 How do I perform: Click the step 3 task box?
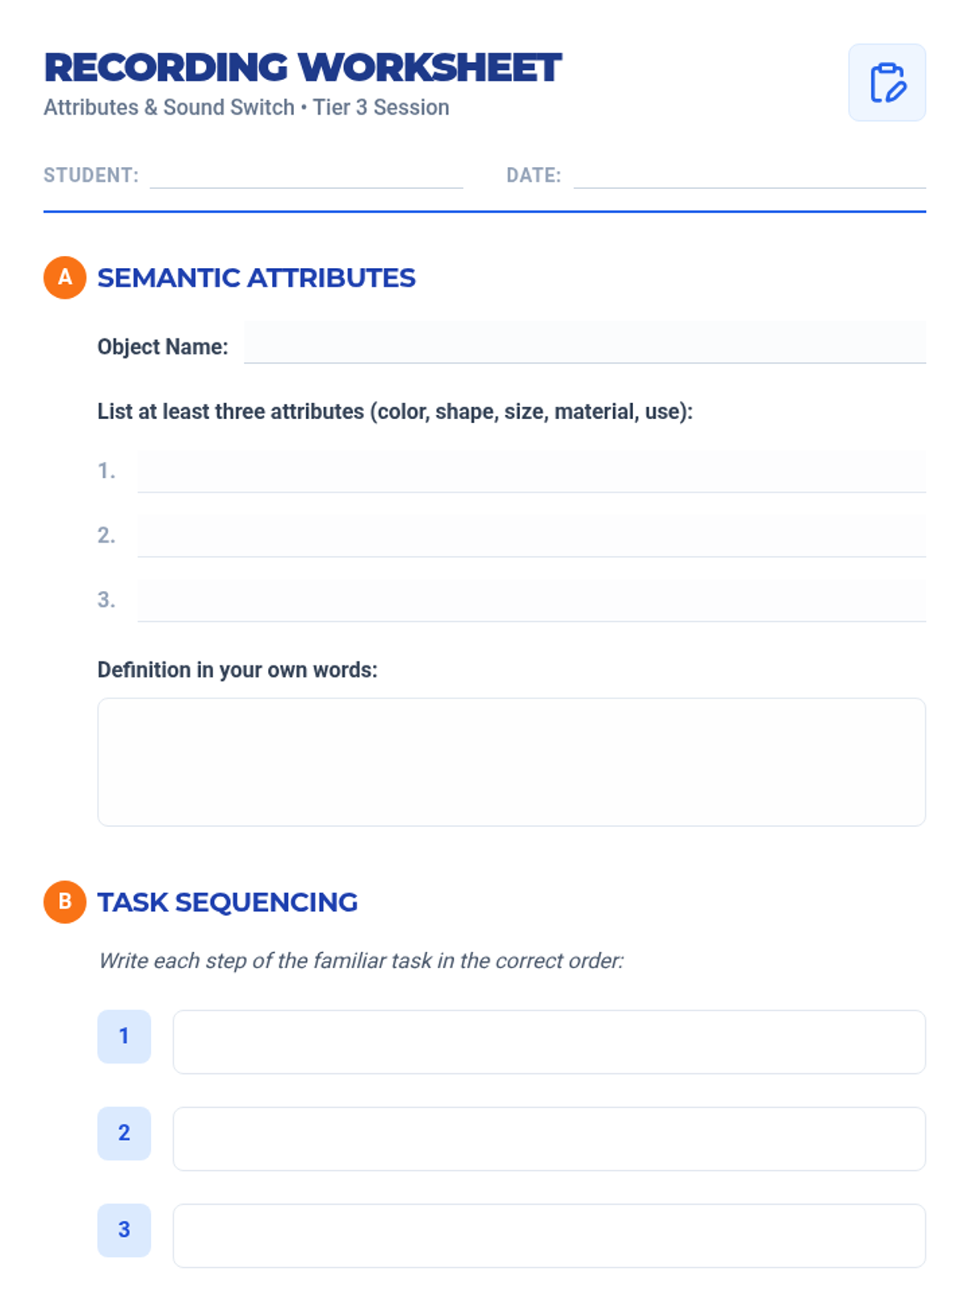tap(548, 1235)
